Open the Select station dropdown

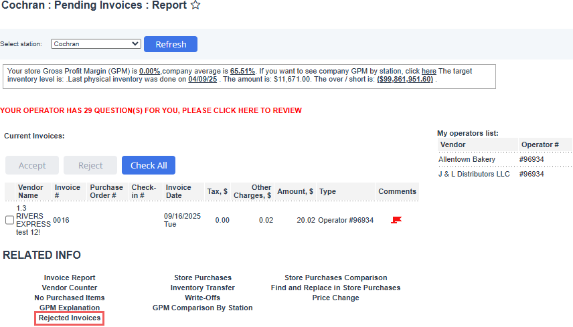[x=96, y=44]
